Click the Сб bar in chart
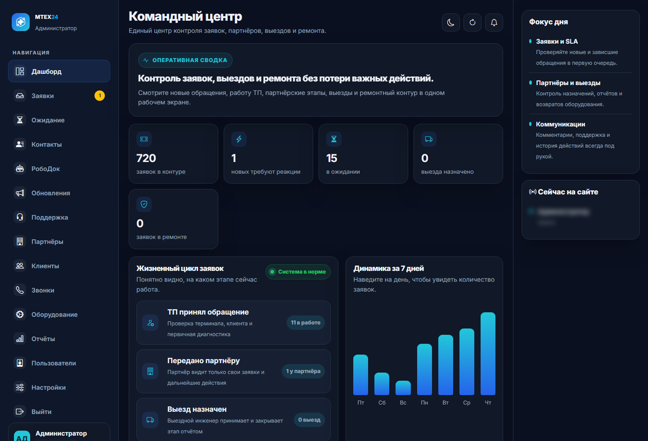The image size is (648, 441). 382,384
